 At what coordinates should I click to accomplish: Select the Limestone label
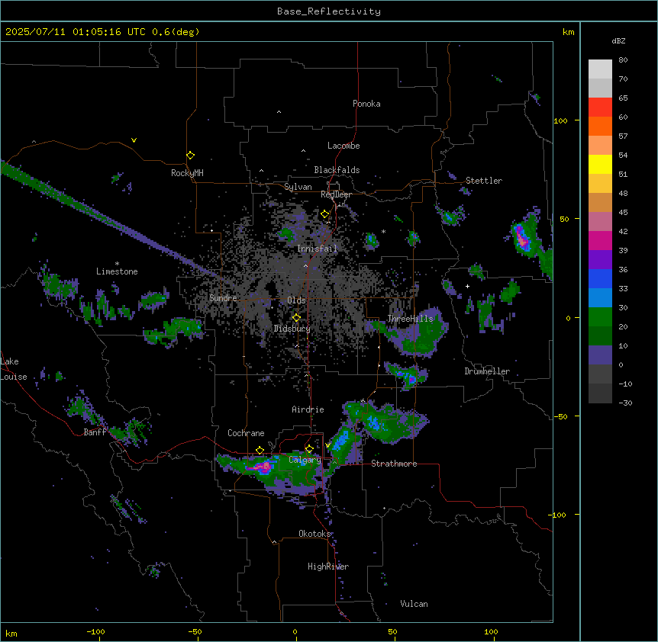(x=117, y=271)
